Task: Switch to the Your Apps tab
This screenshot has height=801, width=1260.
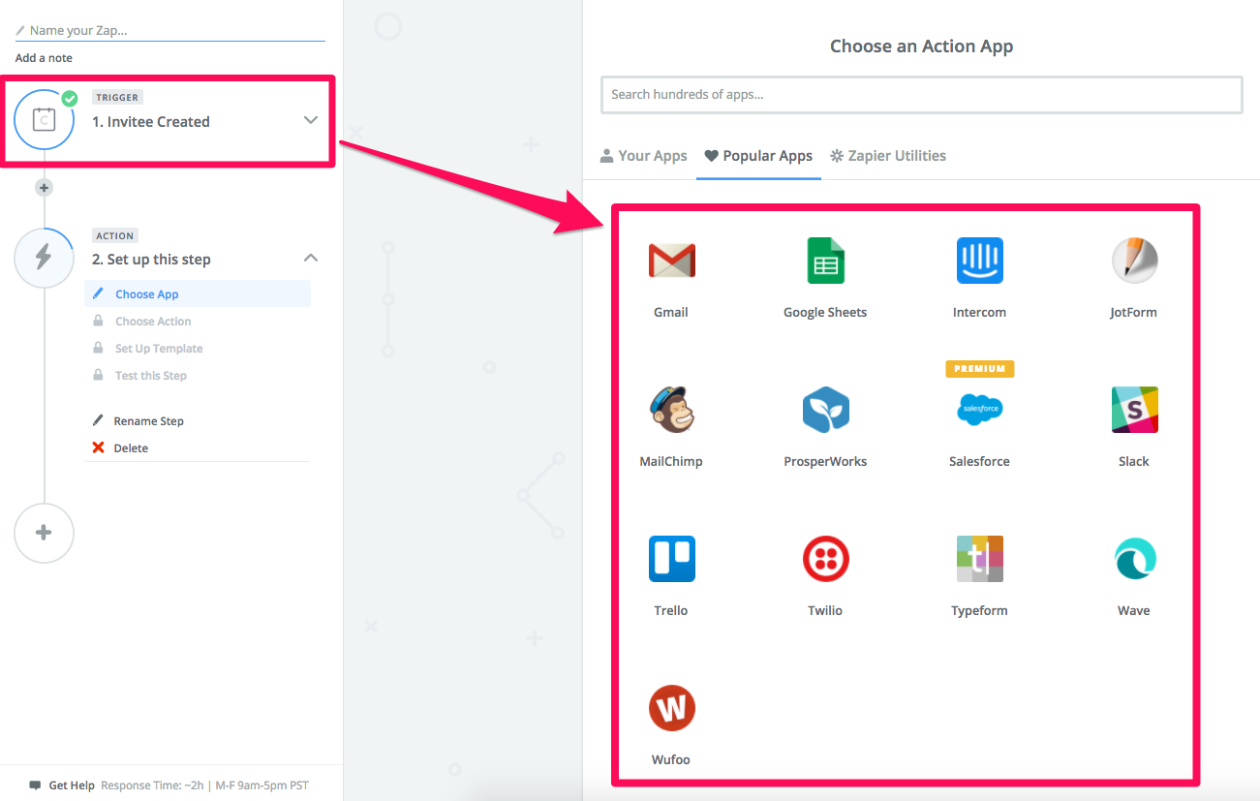Action: click(643, 156)
